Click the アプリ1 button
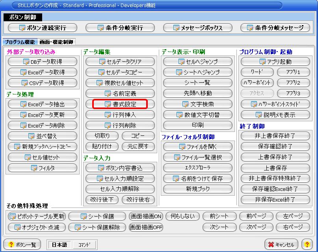 (294, 72)
